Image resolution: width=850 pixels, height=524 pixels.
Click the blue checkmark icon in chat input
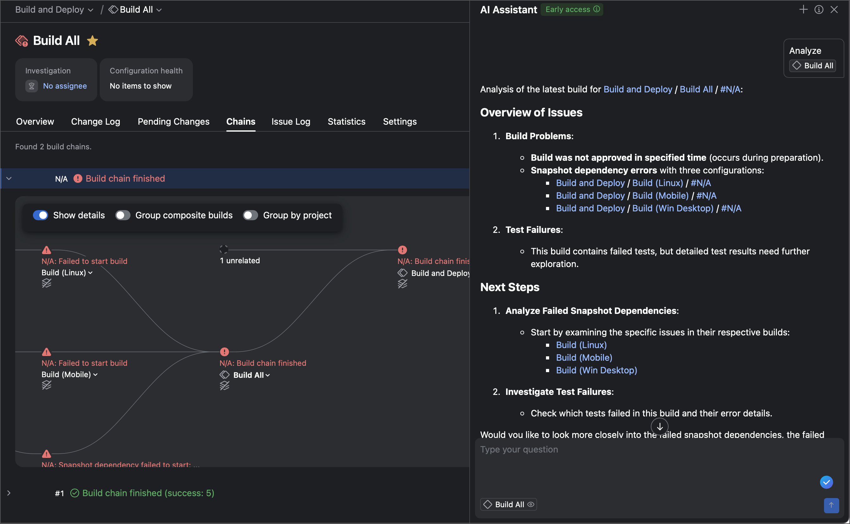pos(826,482)
